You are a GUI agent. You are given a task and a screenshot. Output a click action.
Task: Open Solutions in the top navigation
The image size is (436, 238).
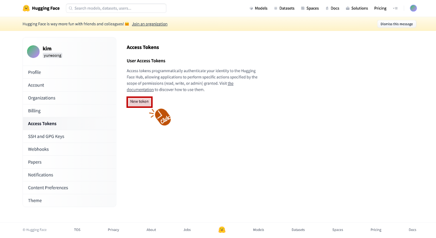coord(357,9)
